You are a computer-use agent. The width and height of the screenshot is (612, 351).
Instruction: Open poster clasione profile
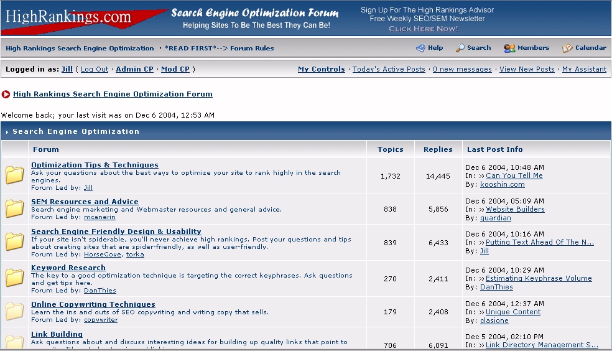coord(494,321)
